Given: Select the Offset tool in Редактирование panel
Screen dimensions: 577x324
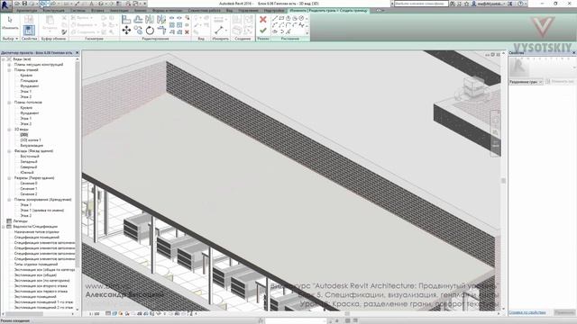Looking at the screenshot, I should pos(138,20).
